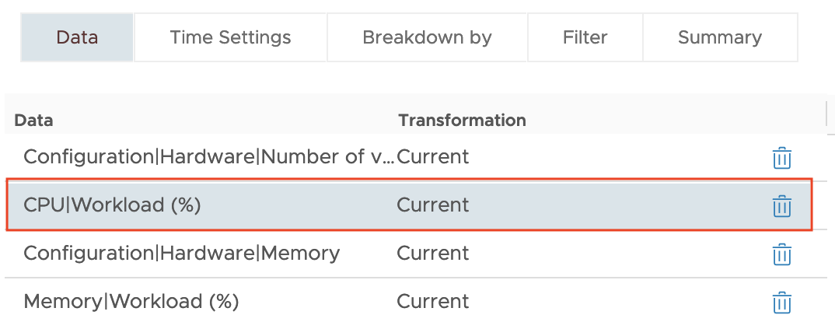The height and width of the screenshot is (336, 835).
Task: Switch to the Data tab
Action: coord(77,37)
